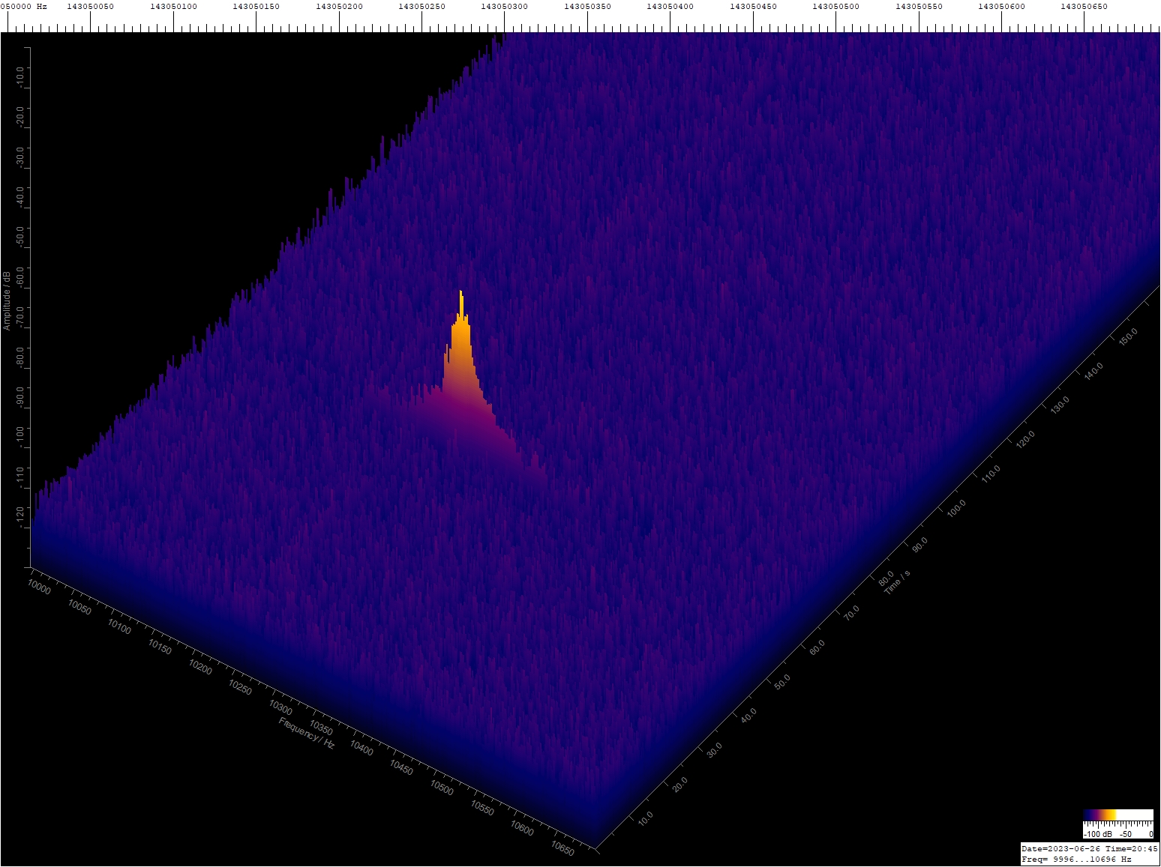
Task: Click the 143050450 mark on top ruler
Action: 753,6
